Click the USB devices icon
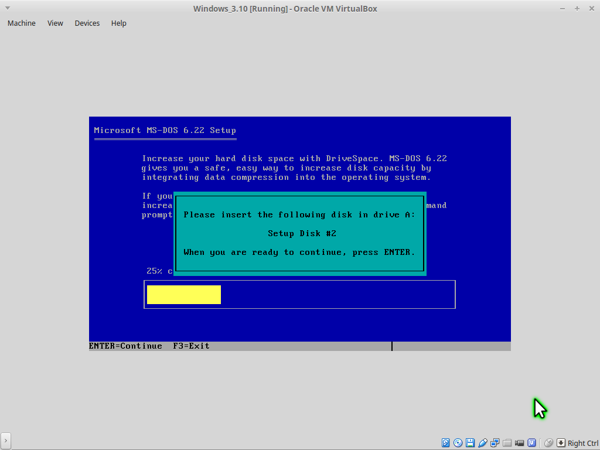 (x=483, y=443)
